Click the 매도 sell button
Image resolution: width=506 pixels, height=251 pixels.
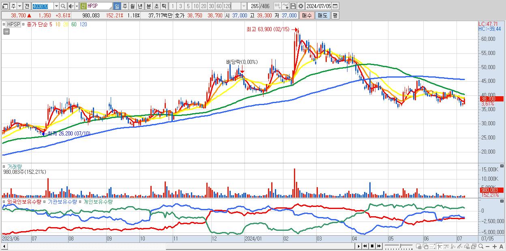[x=322, y=15]
